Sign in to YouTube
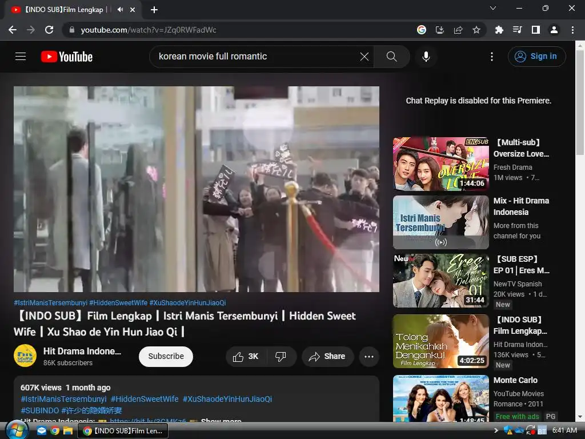This screenshot has height=439, width=585. click(536, 57)
